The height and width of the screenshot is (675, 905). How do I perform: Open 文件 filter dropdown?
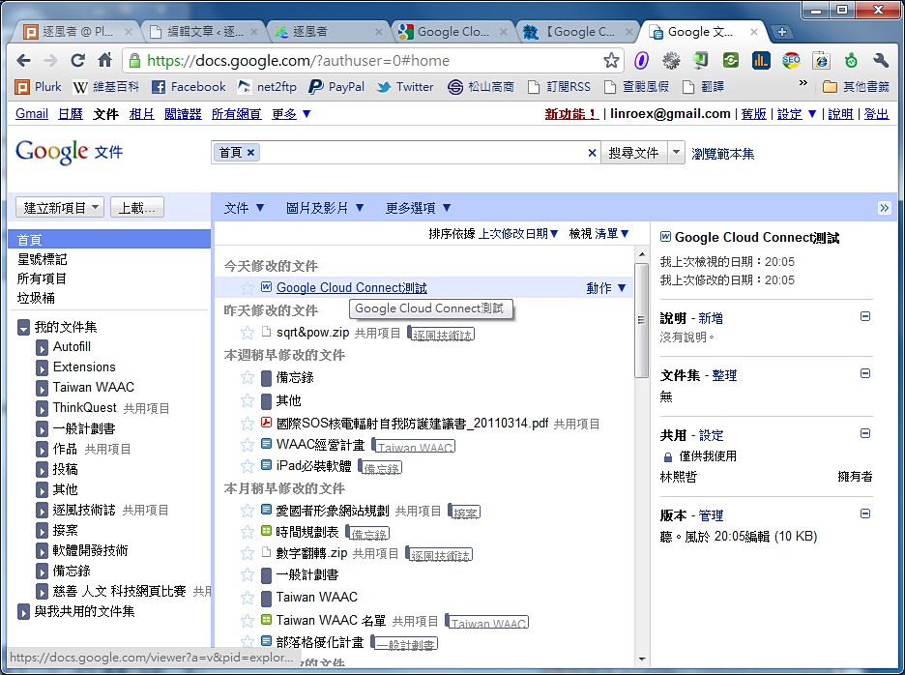[245, 208]
